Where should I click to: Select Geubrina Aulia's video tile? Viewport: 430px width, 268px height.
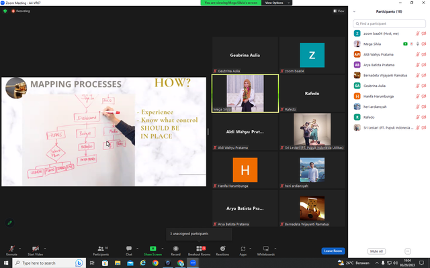pos(245,55)
